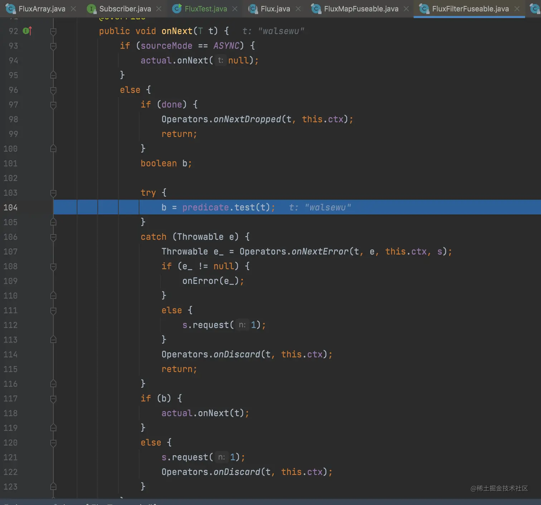Click the class icon on Flux.java tab
The height and width of the screenshot is (505, 541).
pyautogui.click(x=253, y=9)
